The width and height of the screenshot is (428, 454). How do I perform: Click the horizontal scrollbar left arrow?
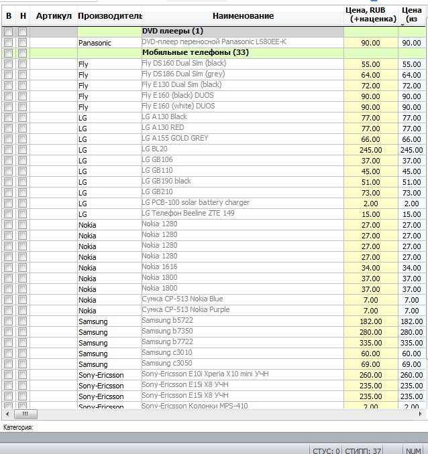[7, 414]
